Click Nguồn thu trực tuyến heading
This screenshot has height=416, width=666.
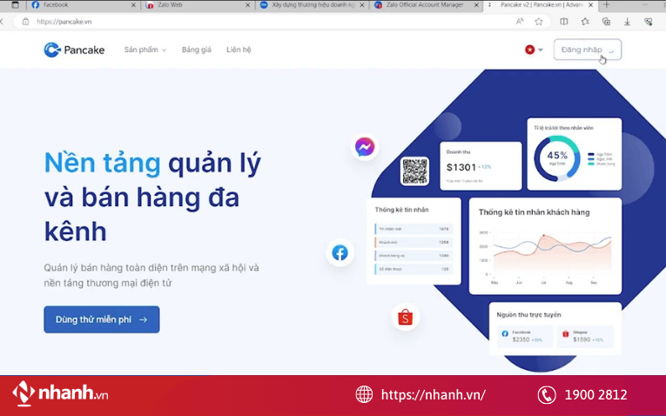528,314
